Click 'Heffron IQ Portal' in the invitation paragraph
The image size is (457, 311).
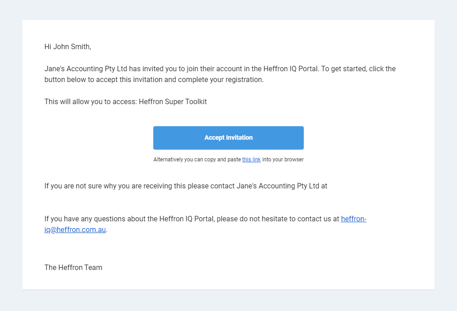(x=290, y=69)
